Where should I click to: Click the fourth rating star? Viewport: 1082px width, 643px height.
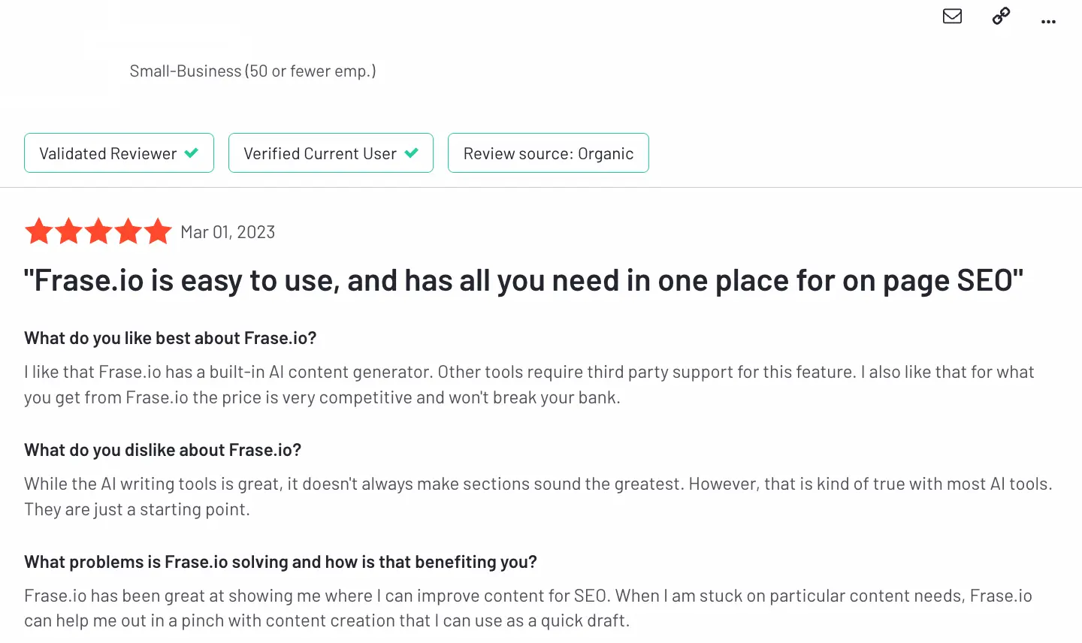(x=128, y=231)
